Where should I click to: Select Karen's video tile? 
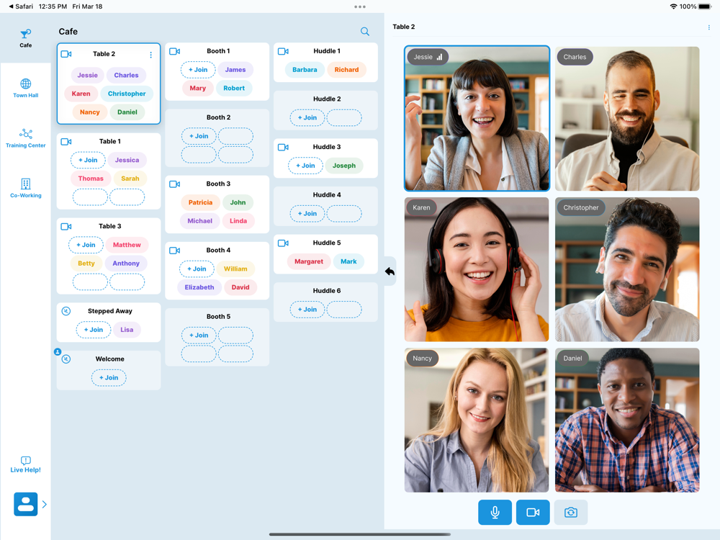[x=477, y=269]
